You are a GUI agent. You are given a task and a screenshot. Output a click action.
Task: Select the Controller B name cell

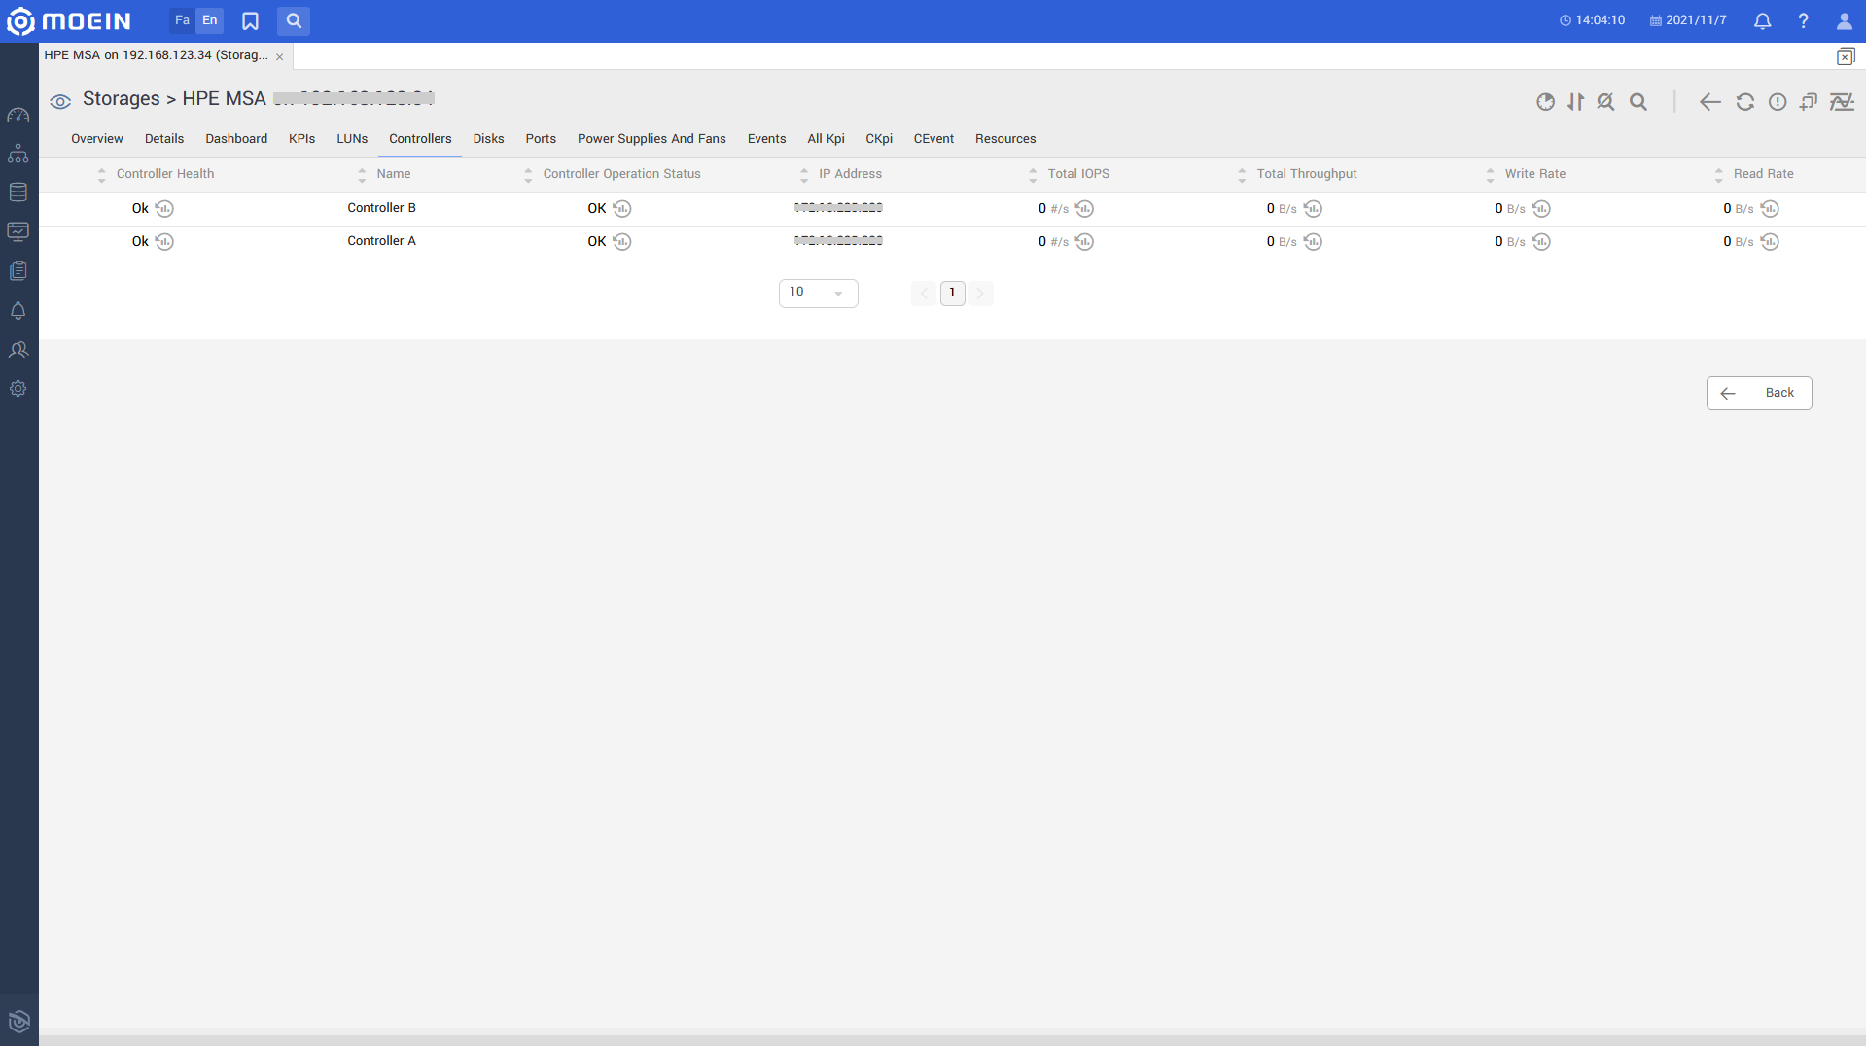[381, 208]
